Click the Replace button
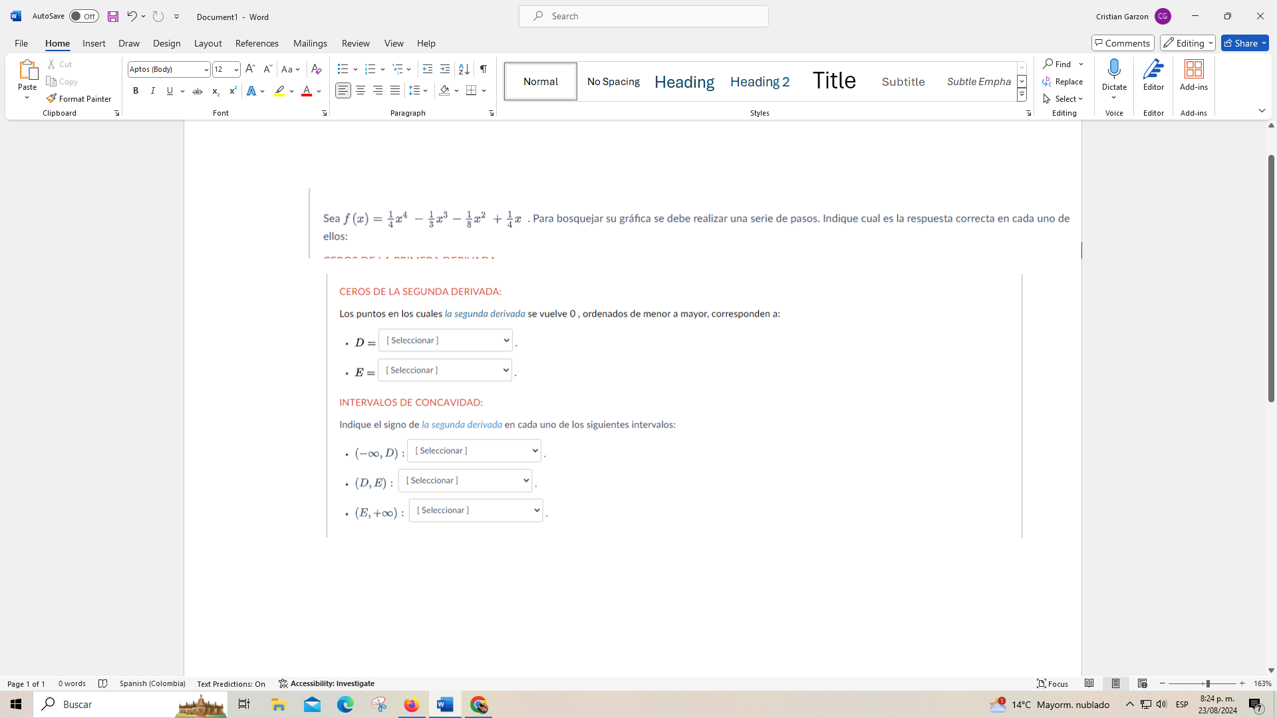The image size is (1277, 718). coord(1063,80)
